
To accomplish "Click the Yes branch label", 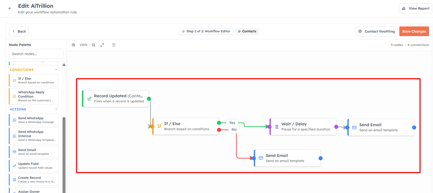I will pyautogui.click(x=232, y=123).
